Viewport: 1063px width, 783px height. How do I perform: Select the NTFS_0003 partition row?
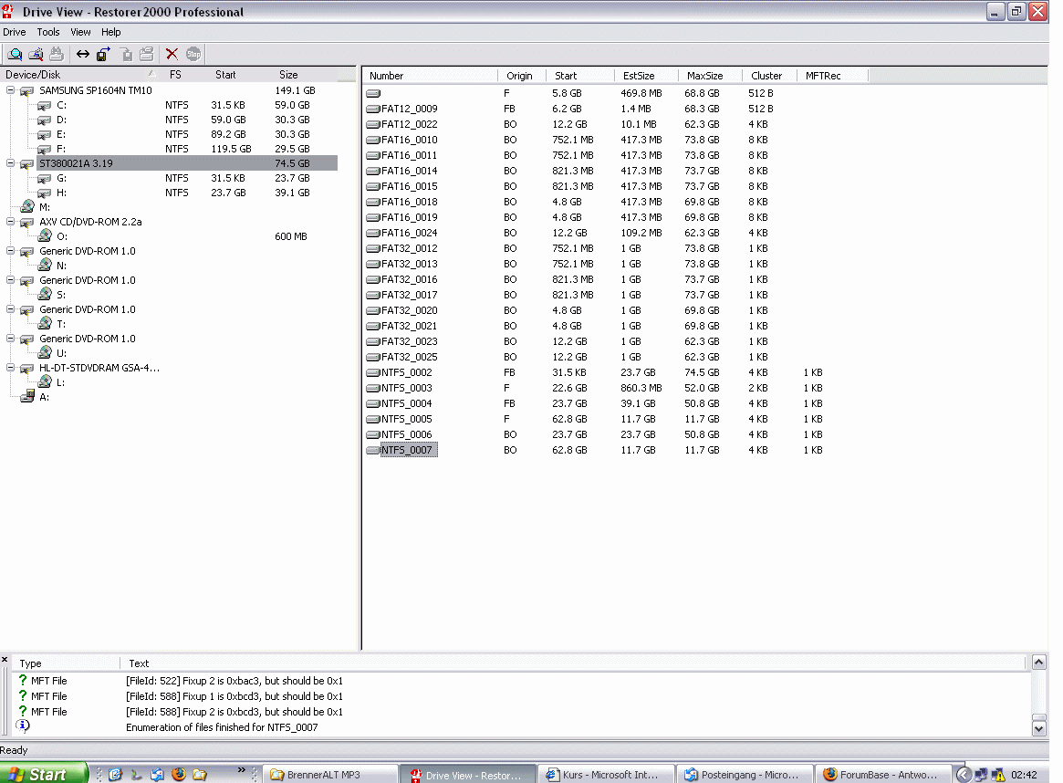(407, 389)
